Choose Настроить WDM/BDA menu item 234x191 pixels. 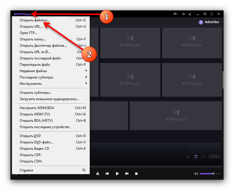(51, 108)
